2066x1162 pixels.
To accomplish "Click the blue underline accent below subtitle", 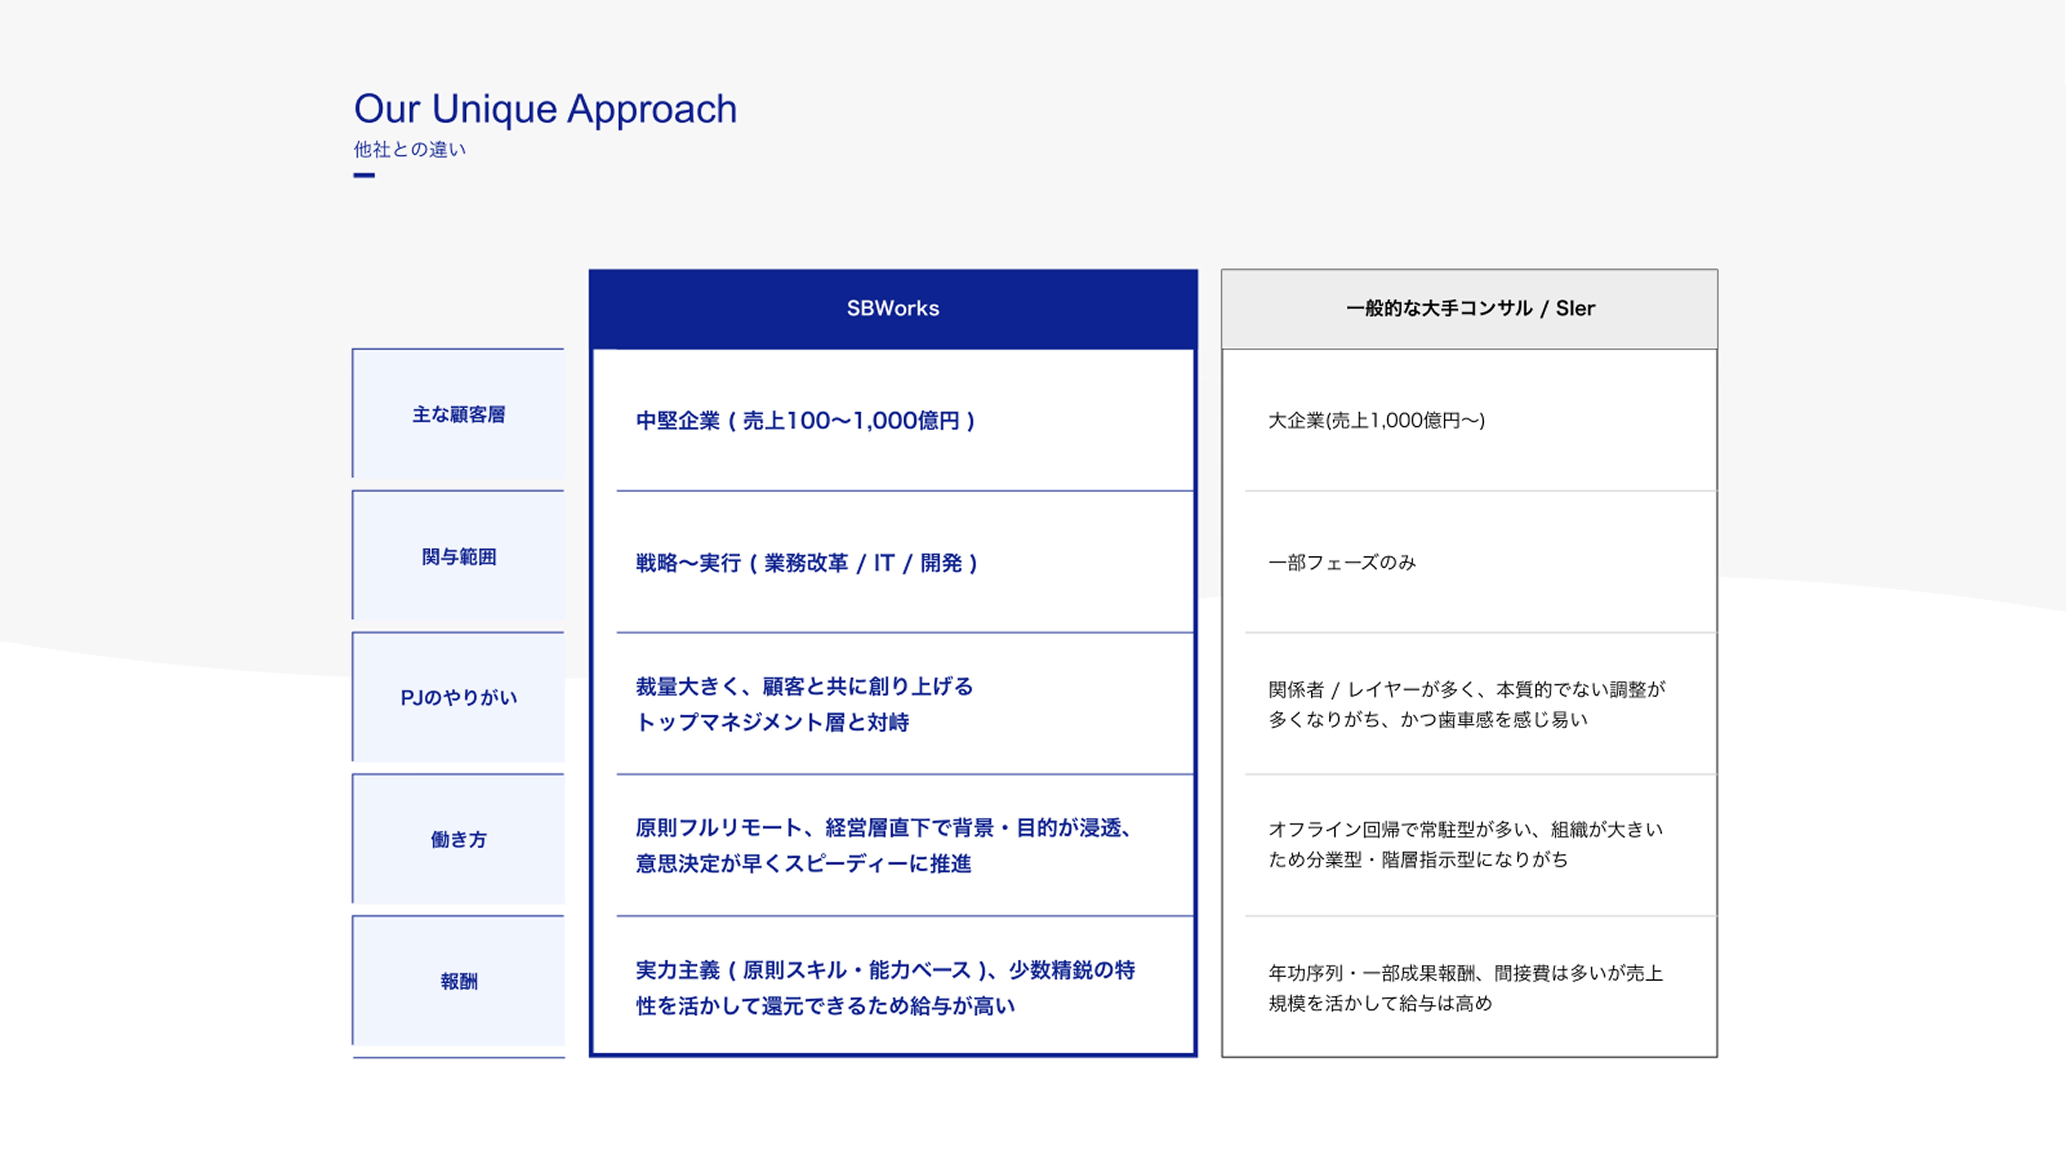I will coord(364,175).
